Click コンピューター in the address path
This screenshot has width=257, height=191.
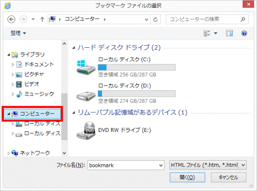82,19
